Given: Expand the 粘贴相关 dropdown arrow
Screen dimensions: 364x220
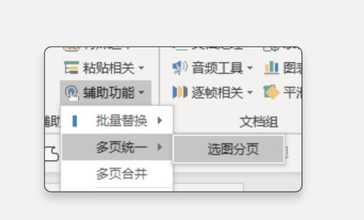Looking at the screenshot, I should coord(141,68).
